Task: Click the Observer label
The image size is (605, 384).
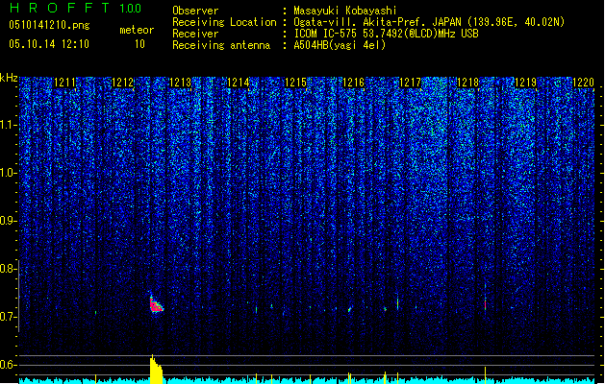Action: click(195, 11)
